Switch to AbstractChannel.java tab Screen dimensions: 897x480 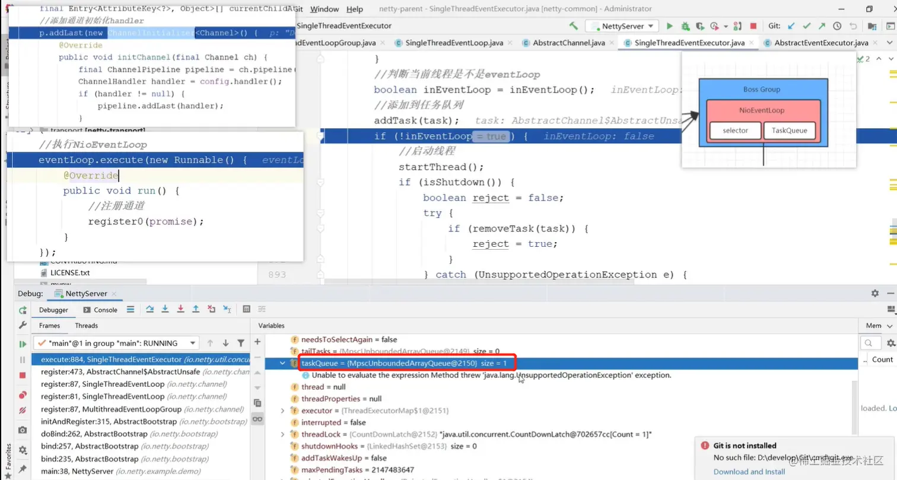coord(569,43)
